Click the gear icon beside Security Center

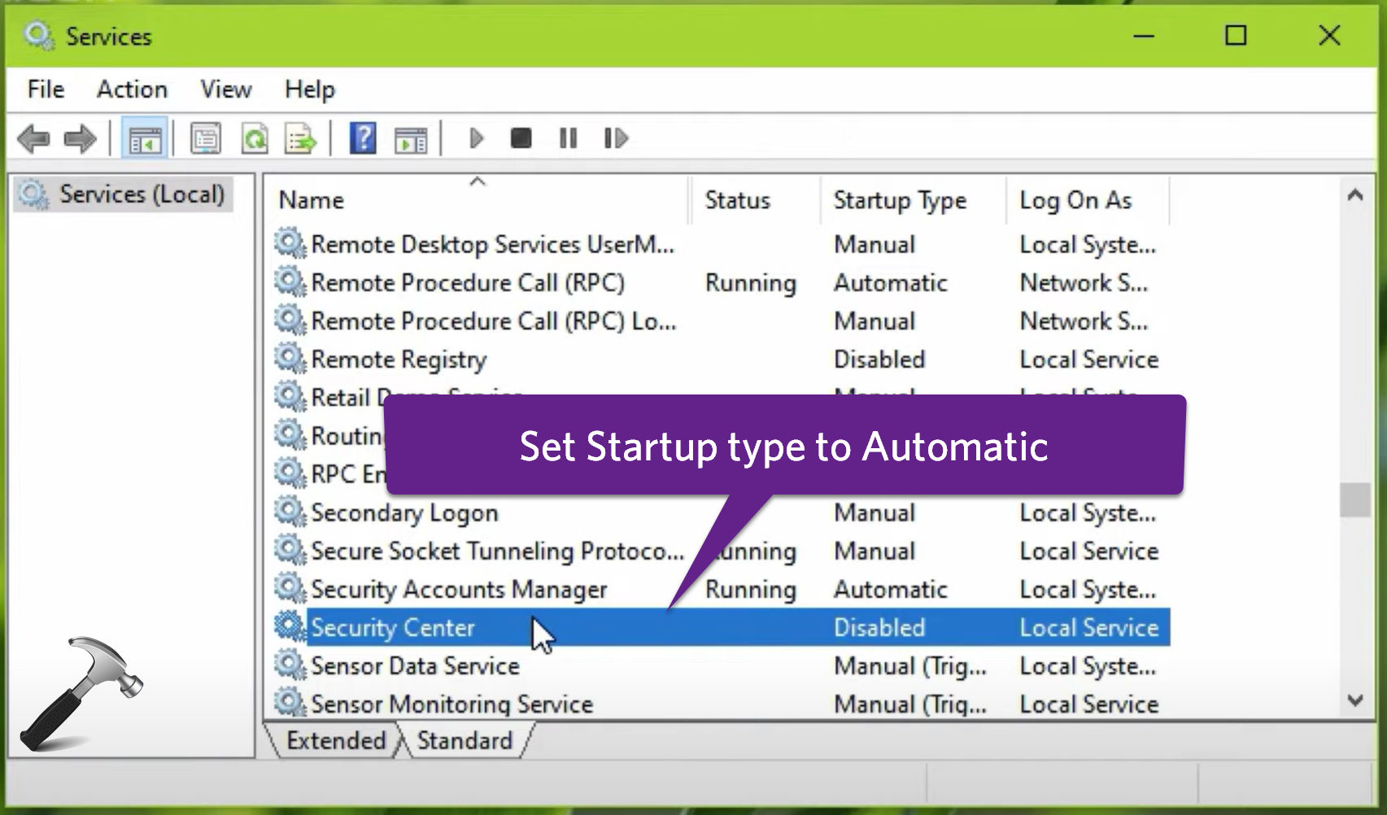pos(290,626)
